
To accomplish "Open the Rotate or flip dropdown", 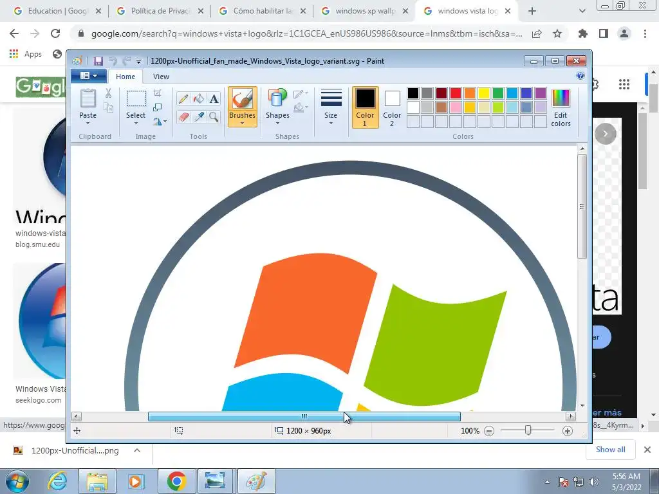I will click(x=160, y=122).
